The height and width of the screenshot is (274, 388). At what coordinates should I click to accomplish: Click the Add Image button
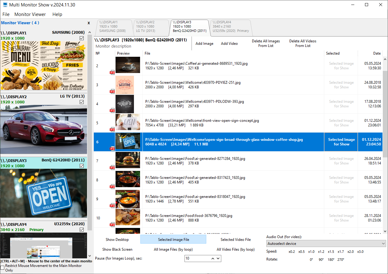(204, 44)
